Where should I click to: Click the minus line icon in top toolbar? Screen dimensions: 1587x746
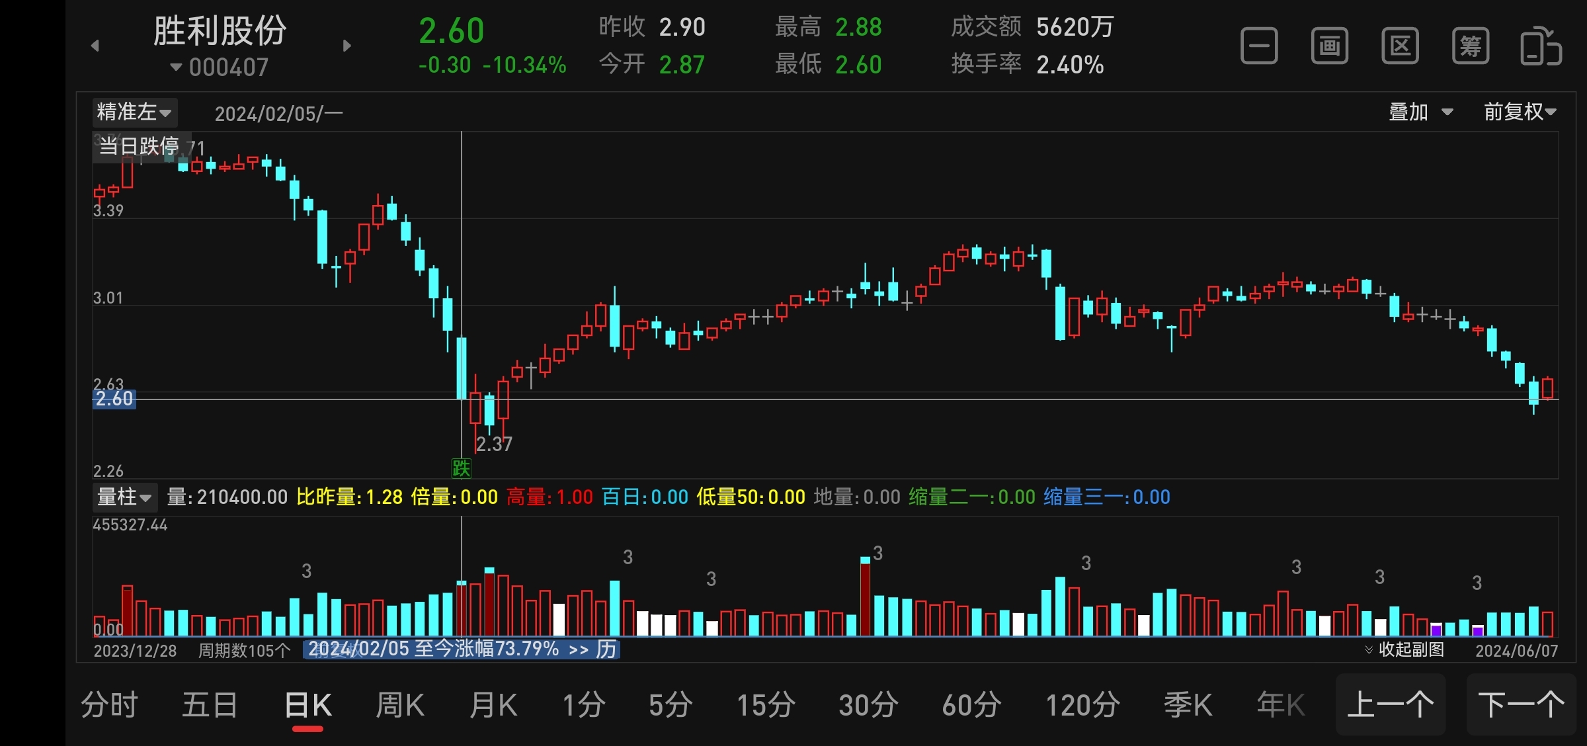1259,46
